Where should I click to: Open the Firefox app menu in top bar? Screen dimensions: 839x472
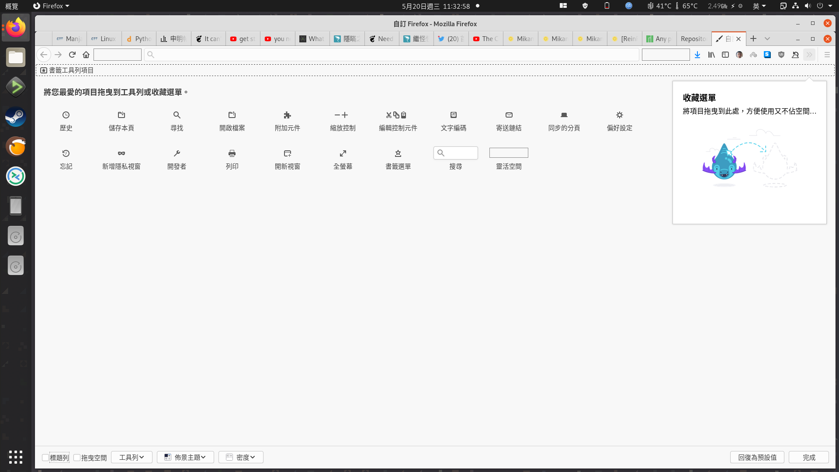point(52,6)
